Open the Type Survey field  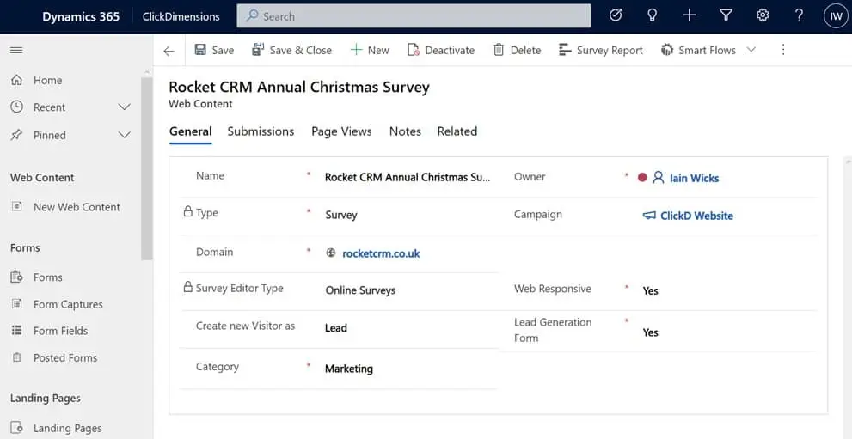pos(341,215)
